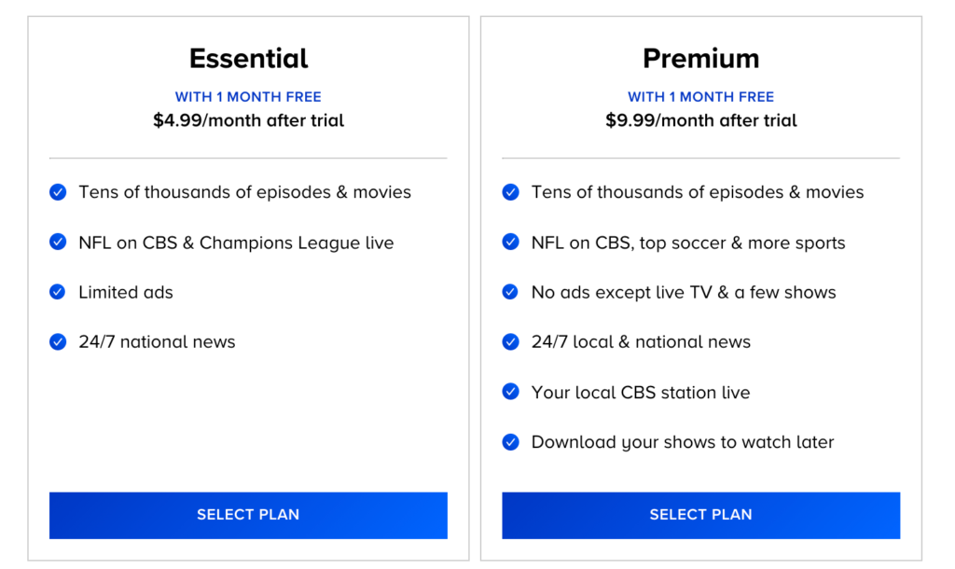
Task: Select the Essential plan button
Action: click(x=248, y=514)
